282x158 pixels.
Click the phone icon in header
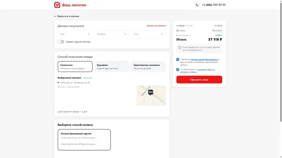pyautogui.click(x=197, y=5)
